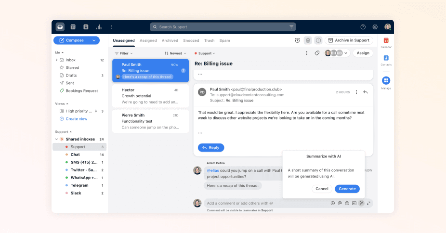This screenshot has width=446, height=233.
Task: Collapse the Shared inboxes tree
Action: point(56,139)
